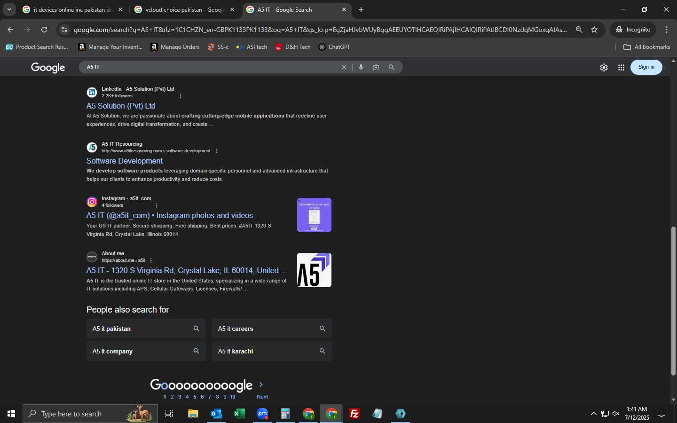Click the page vertical scrollbar thumb
Image resolution: width=677 pixels, height=423 pixels.
pos(673,301)
